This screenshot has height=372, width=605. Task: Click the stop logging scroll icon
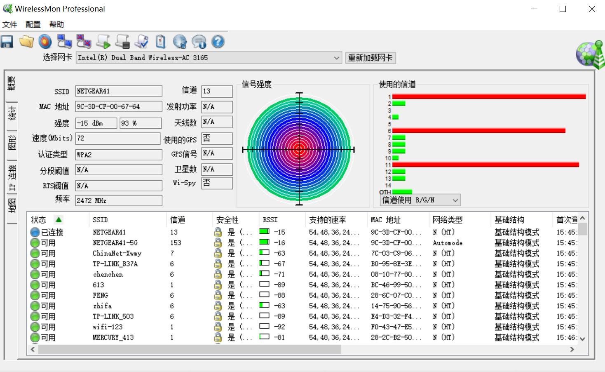[122, 42]
